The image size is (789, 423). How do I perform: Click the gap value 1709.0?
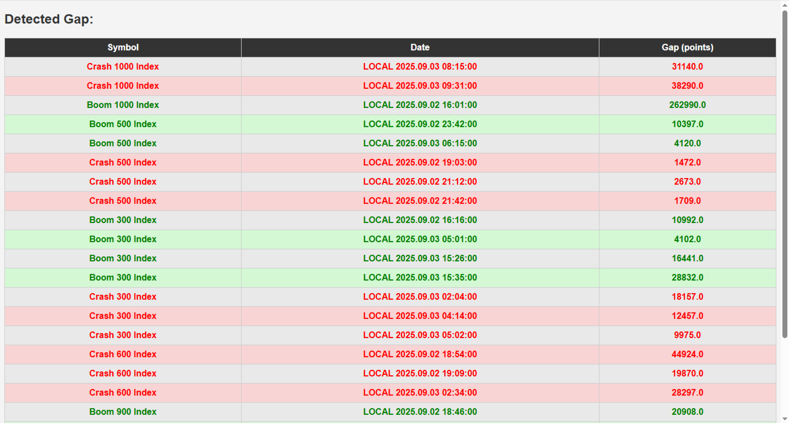[x=688, y=201]
